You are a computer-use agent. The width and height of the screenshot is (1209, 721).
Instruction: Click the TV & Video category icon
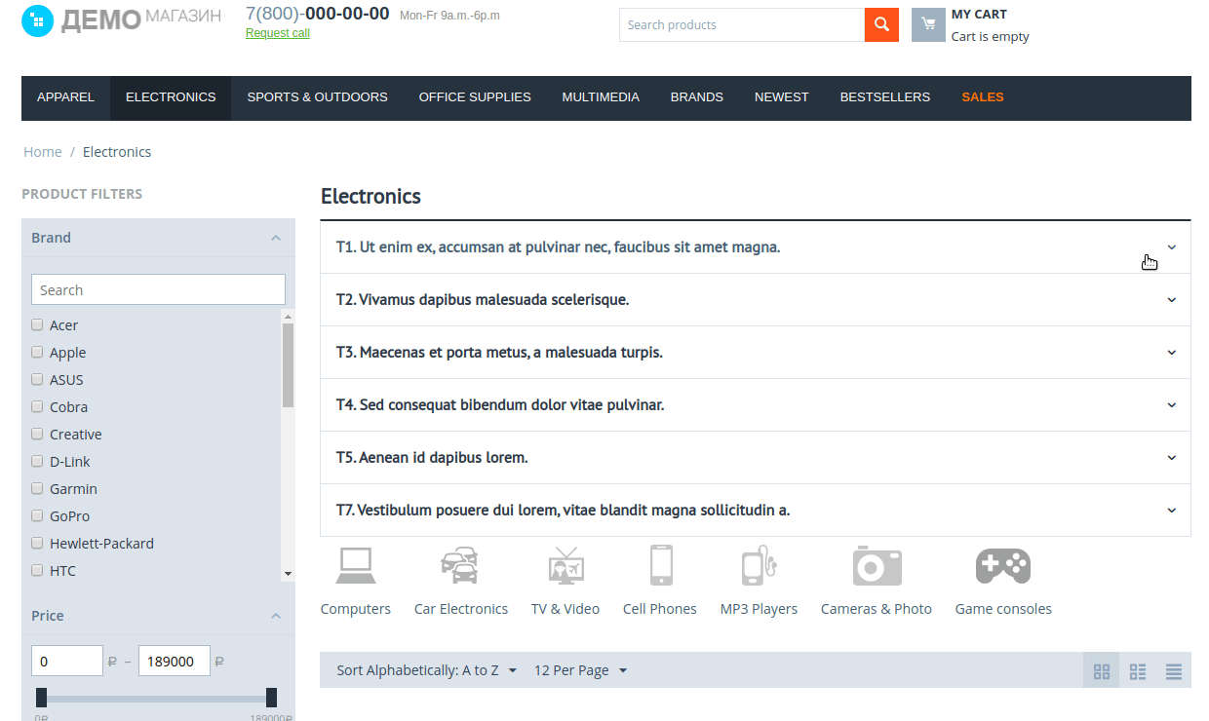pos(565,565)
